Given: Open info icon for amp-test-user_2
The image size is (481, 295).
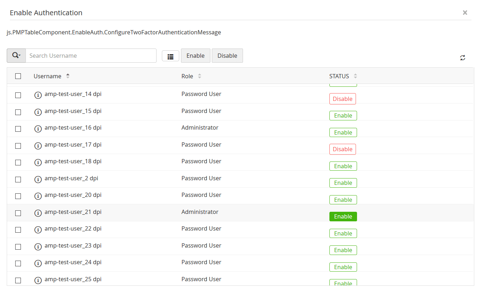Looking at the screenshot, I should click(38, 180).
